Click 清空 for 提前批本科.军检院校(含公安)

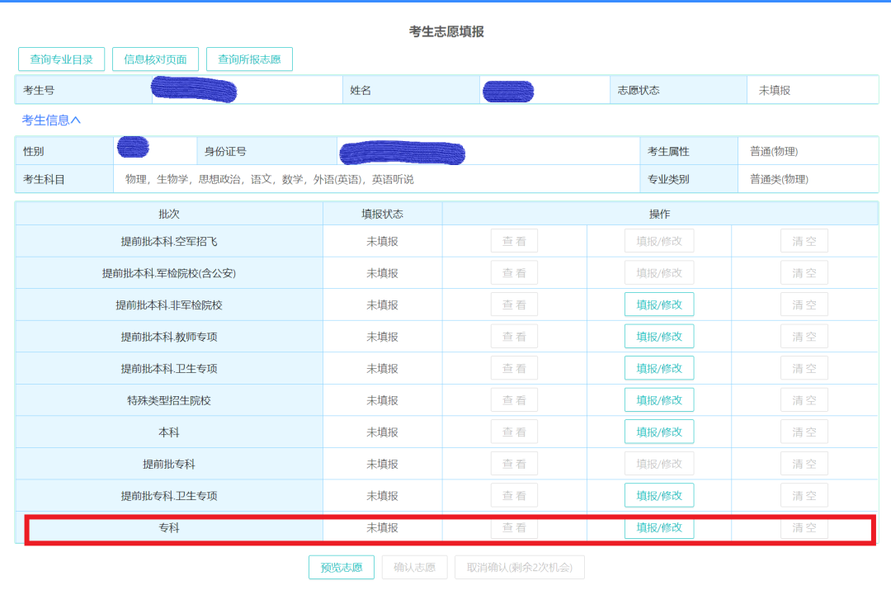804,273
